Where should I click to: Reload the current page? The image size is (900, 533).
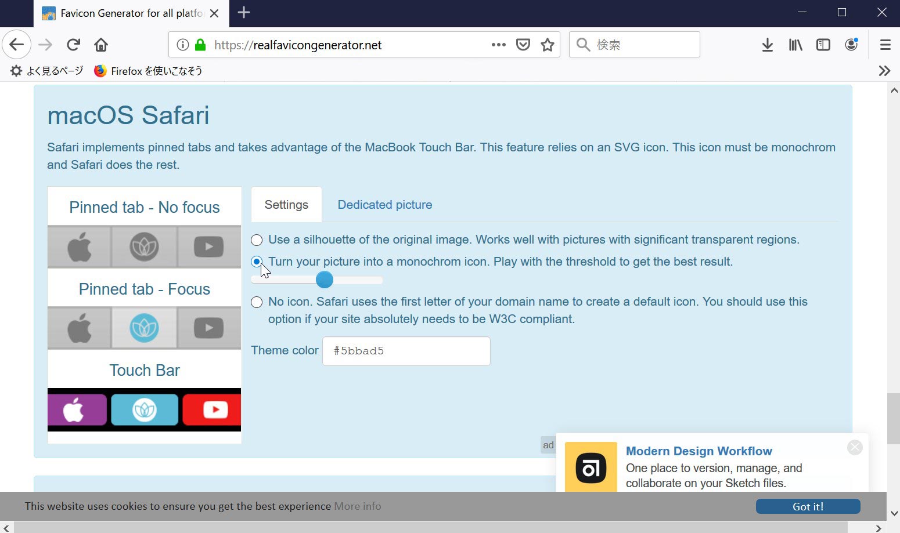tap(73, 45)
